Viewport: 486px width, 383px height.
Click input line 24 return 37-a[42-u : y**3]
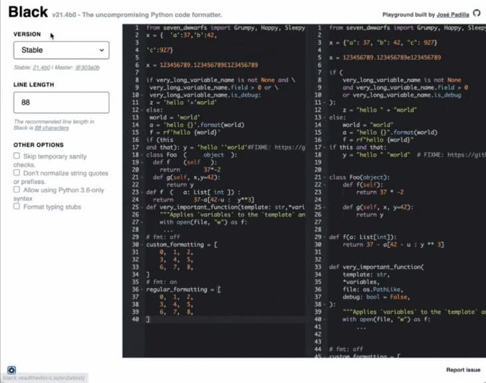[203, 200]
